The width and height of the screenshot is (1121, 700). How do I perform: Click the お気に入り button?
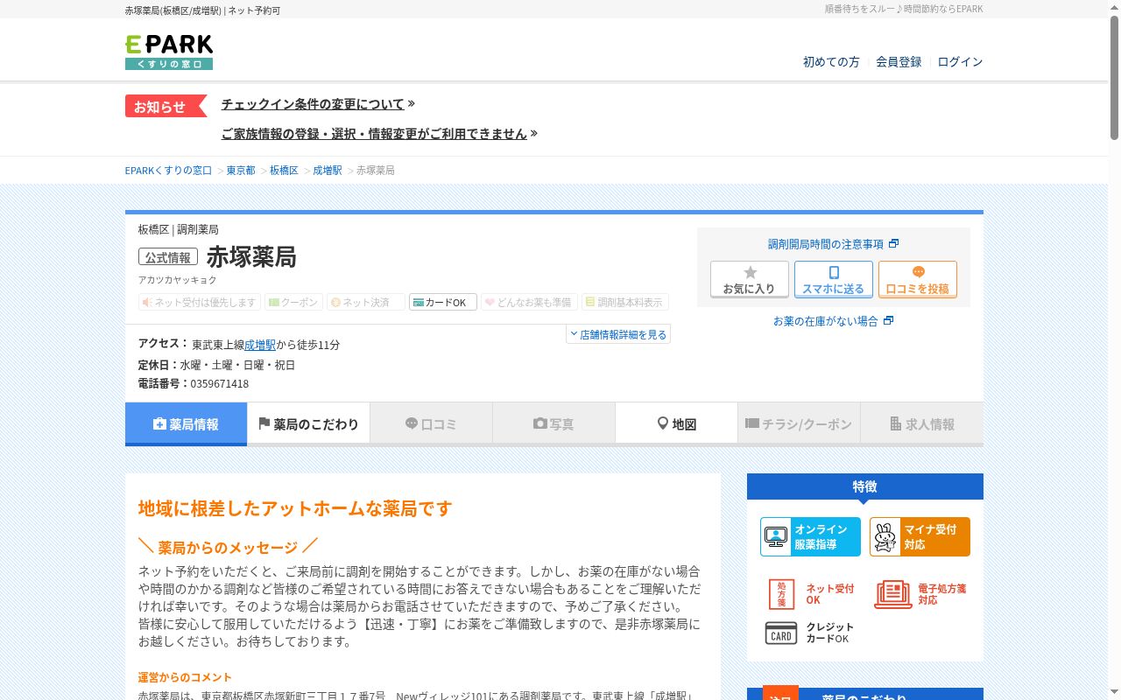coord(750,279)
